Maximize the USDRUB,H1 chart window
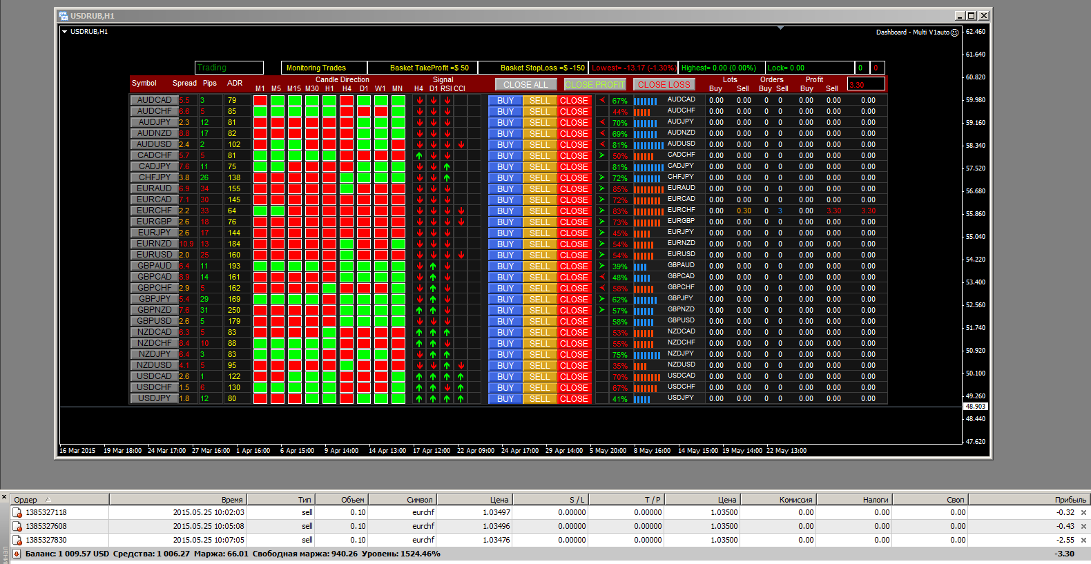Viewport: 1091px width, 564px height. [972, 15]
